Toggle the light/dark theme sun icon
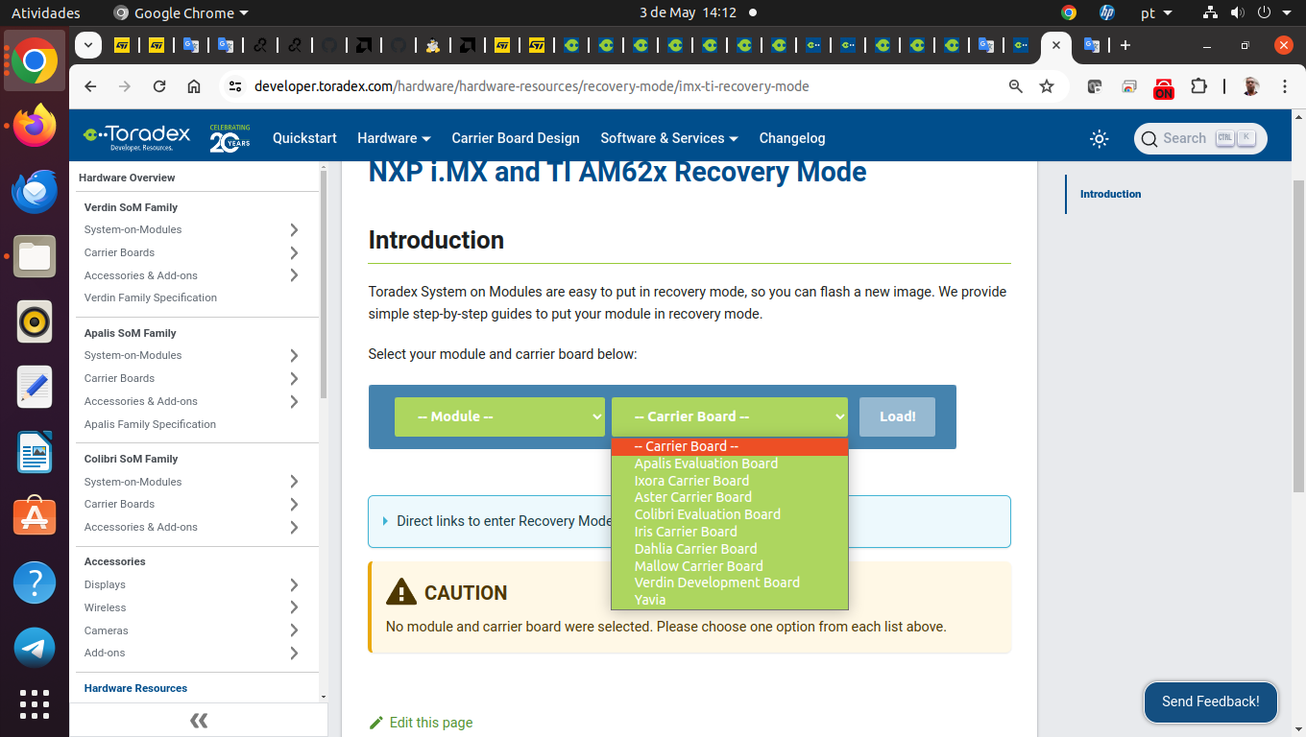This screenshot has height=737, width=1306. click(1100, 138)
